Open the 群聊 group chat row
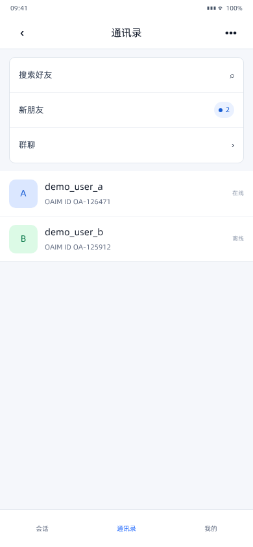Screen dimensions: 253x547 (126, 145)
